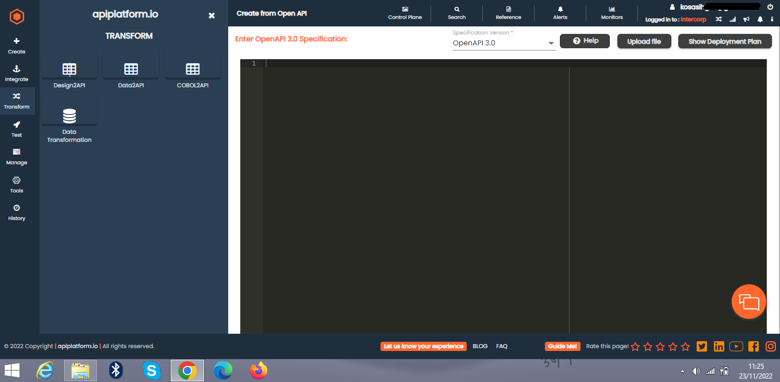Open Internet Explorer from taskbar

click(44, 371)
